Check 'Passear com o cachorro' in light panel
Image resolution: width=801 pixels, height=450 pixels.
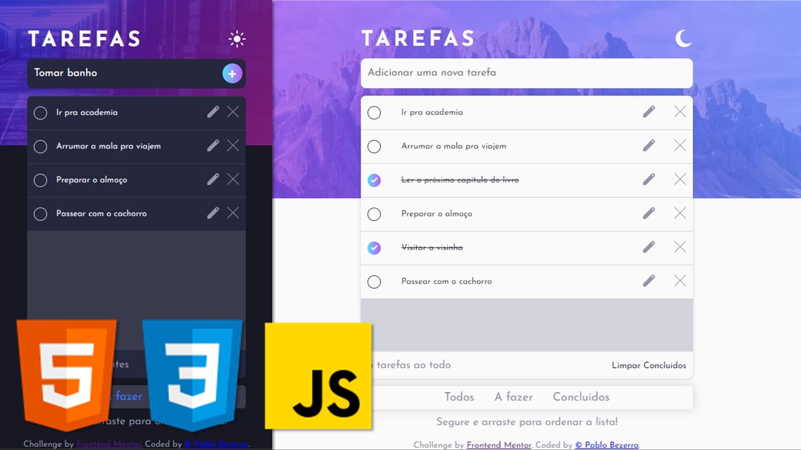coord(374,282)
